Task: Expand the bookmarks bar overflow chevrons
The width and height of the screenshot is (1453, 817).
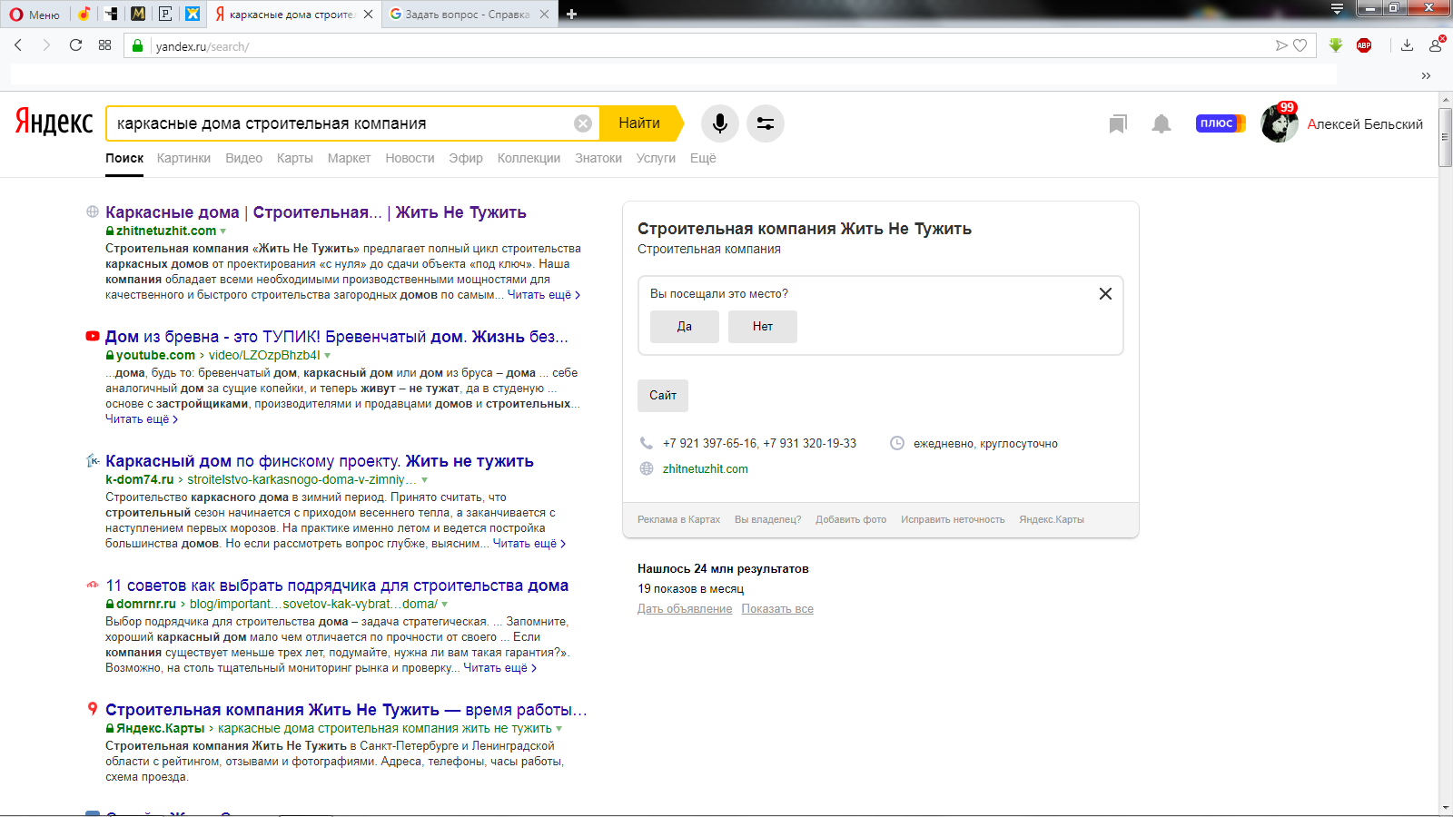Action: pyautogui.click(x=1426, y=75)
